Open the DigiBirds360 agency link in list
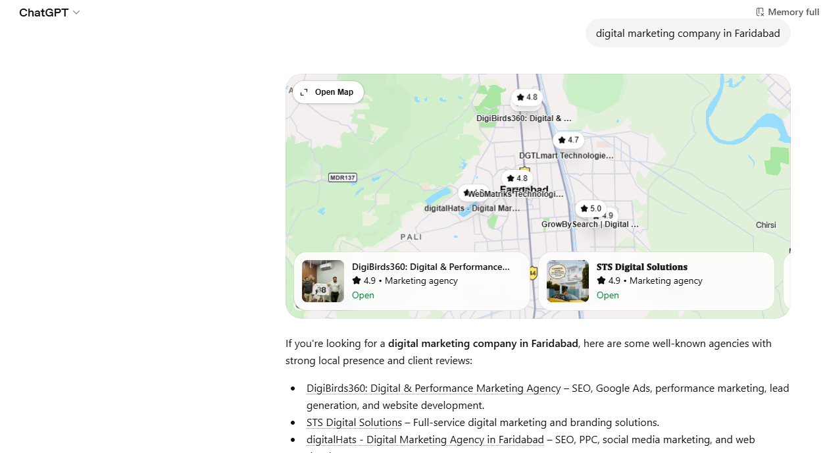The height and width of the screenshot is (453, 825). [x=434, y=388]
